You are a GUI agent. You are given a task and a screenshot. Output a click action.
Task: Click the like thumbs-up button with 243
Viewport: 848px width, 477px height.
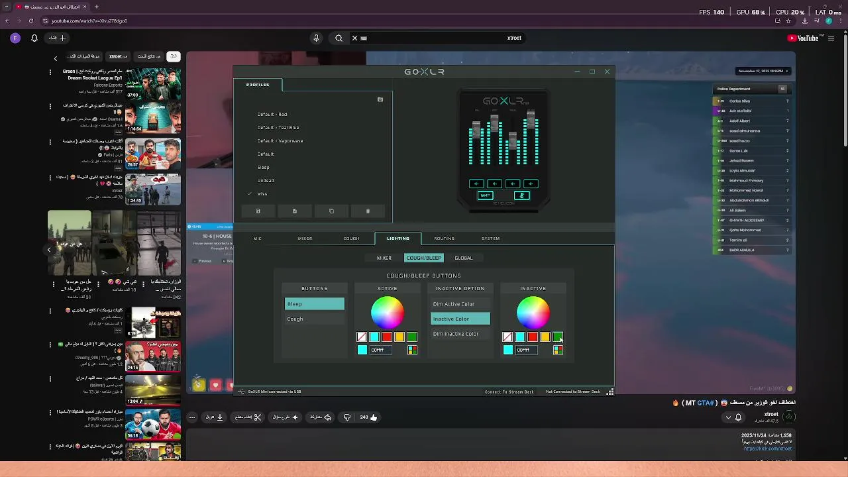tap(368, 417)
